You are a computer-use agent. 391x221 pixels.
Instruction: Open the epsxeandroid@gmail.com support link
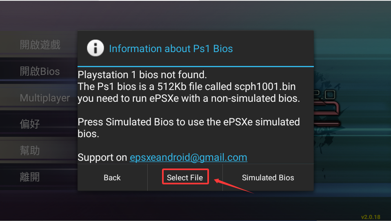(x=189, y=158)
